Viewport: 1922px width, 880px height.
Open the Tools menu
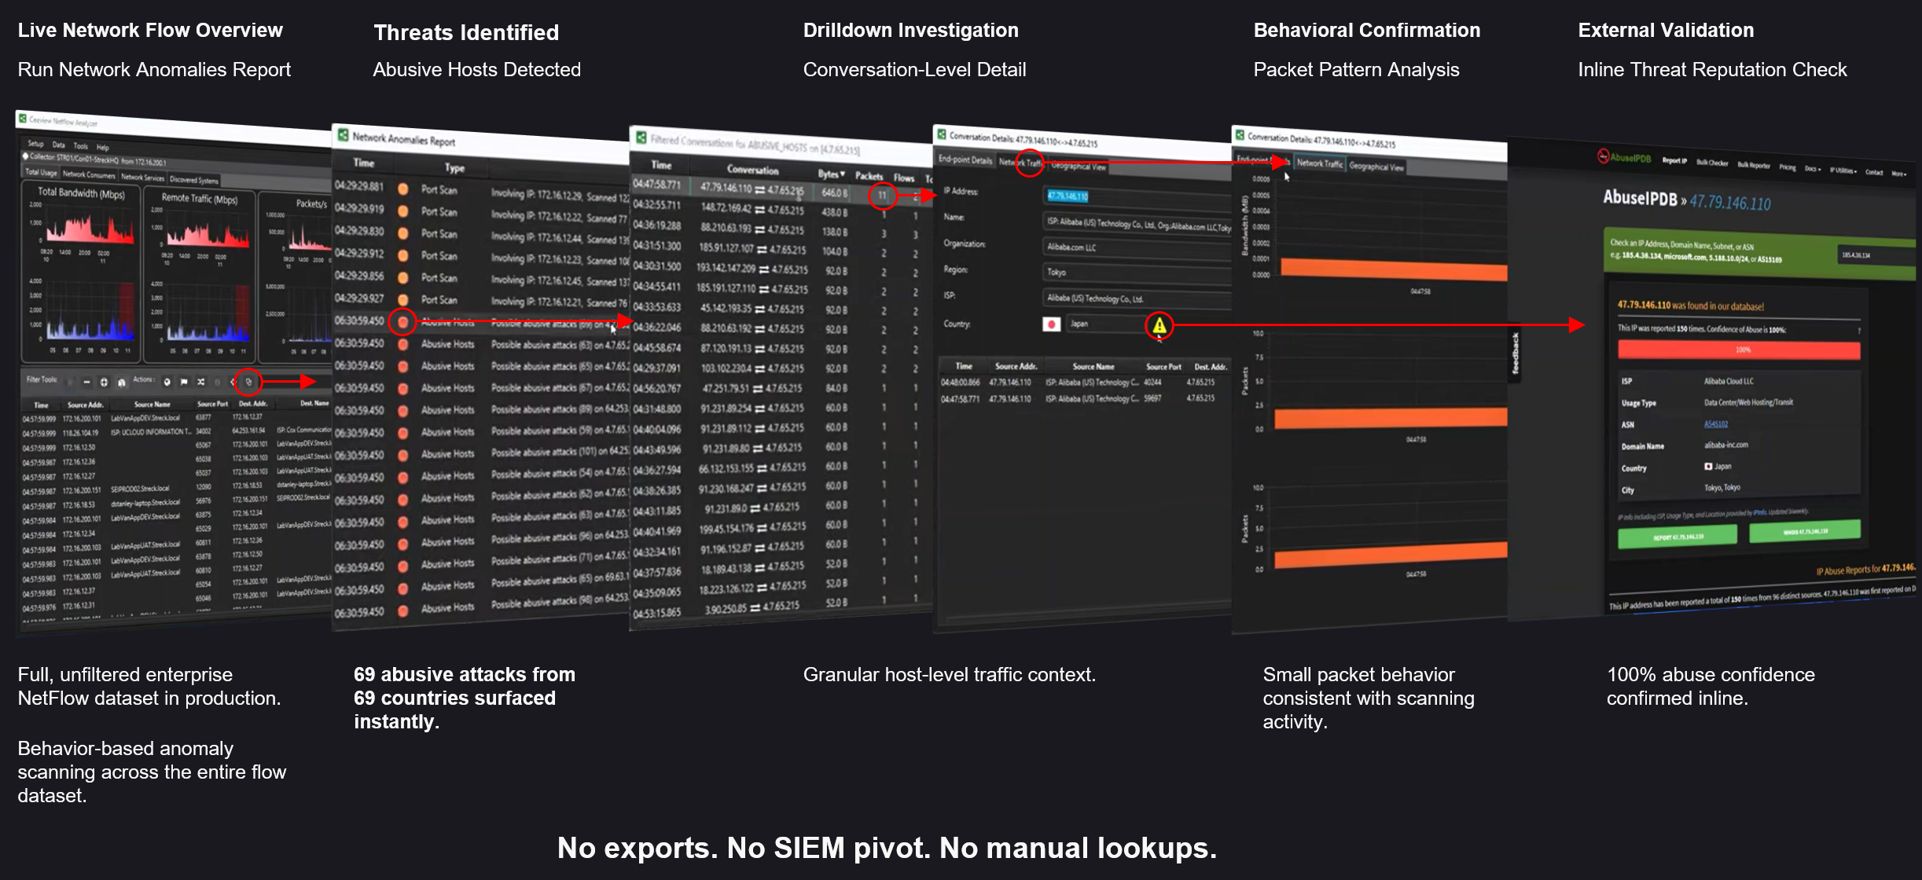80,145
